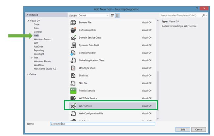Select the Reporting category
Screen dimensions: 214x136
coord(39,50)
